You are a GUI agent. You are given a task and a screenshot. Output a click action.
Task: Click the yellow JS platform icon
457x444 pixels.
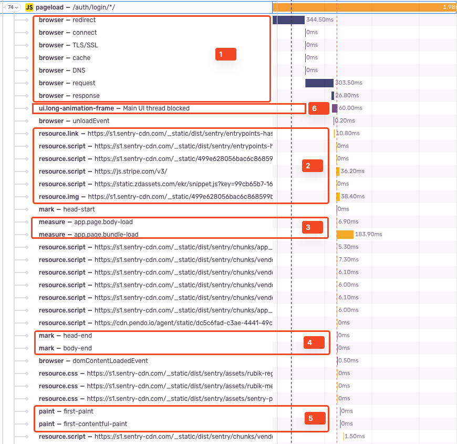click(29, 7)
